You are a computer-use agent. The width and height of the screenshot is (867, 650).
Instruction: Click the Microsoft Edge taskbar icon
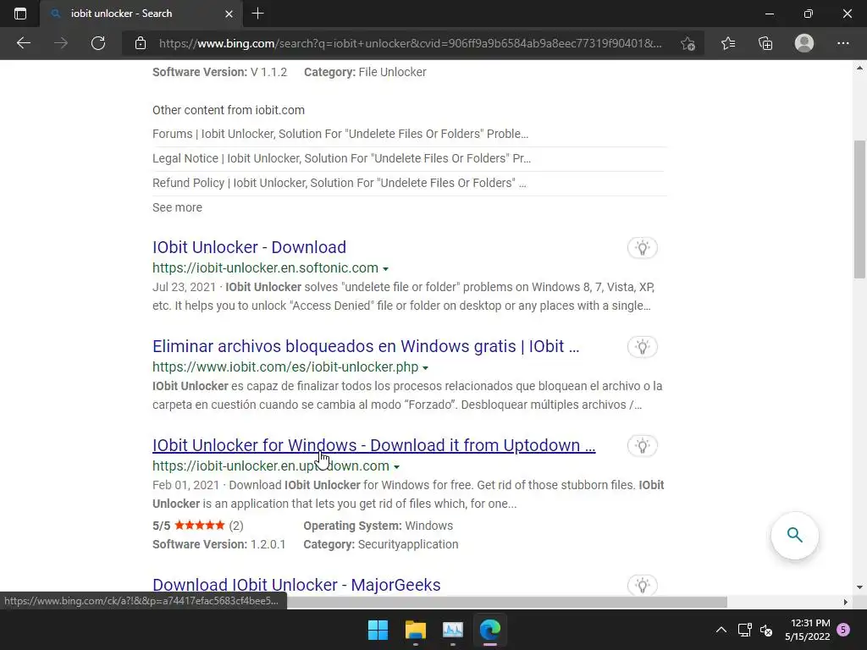coord(490,630)
